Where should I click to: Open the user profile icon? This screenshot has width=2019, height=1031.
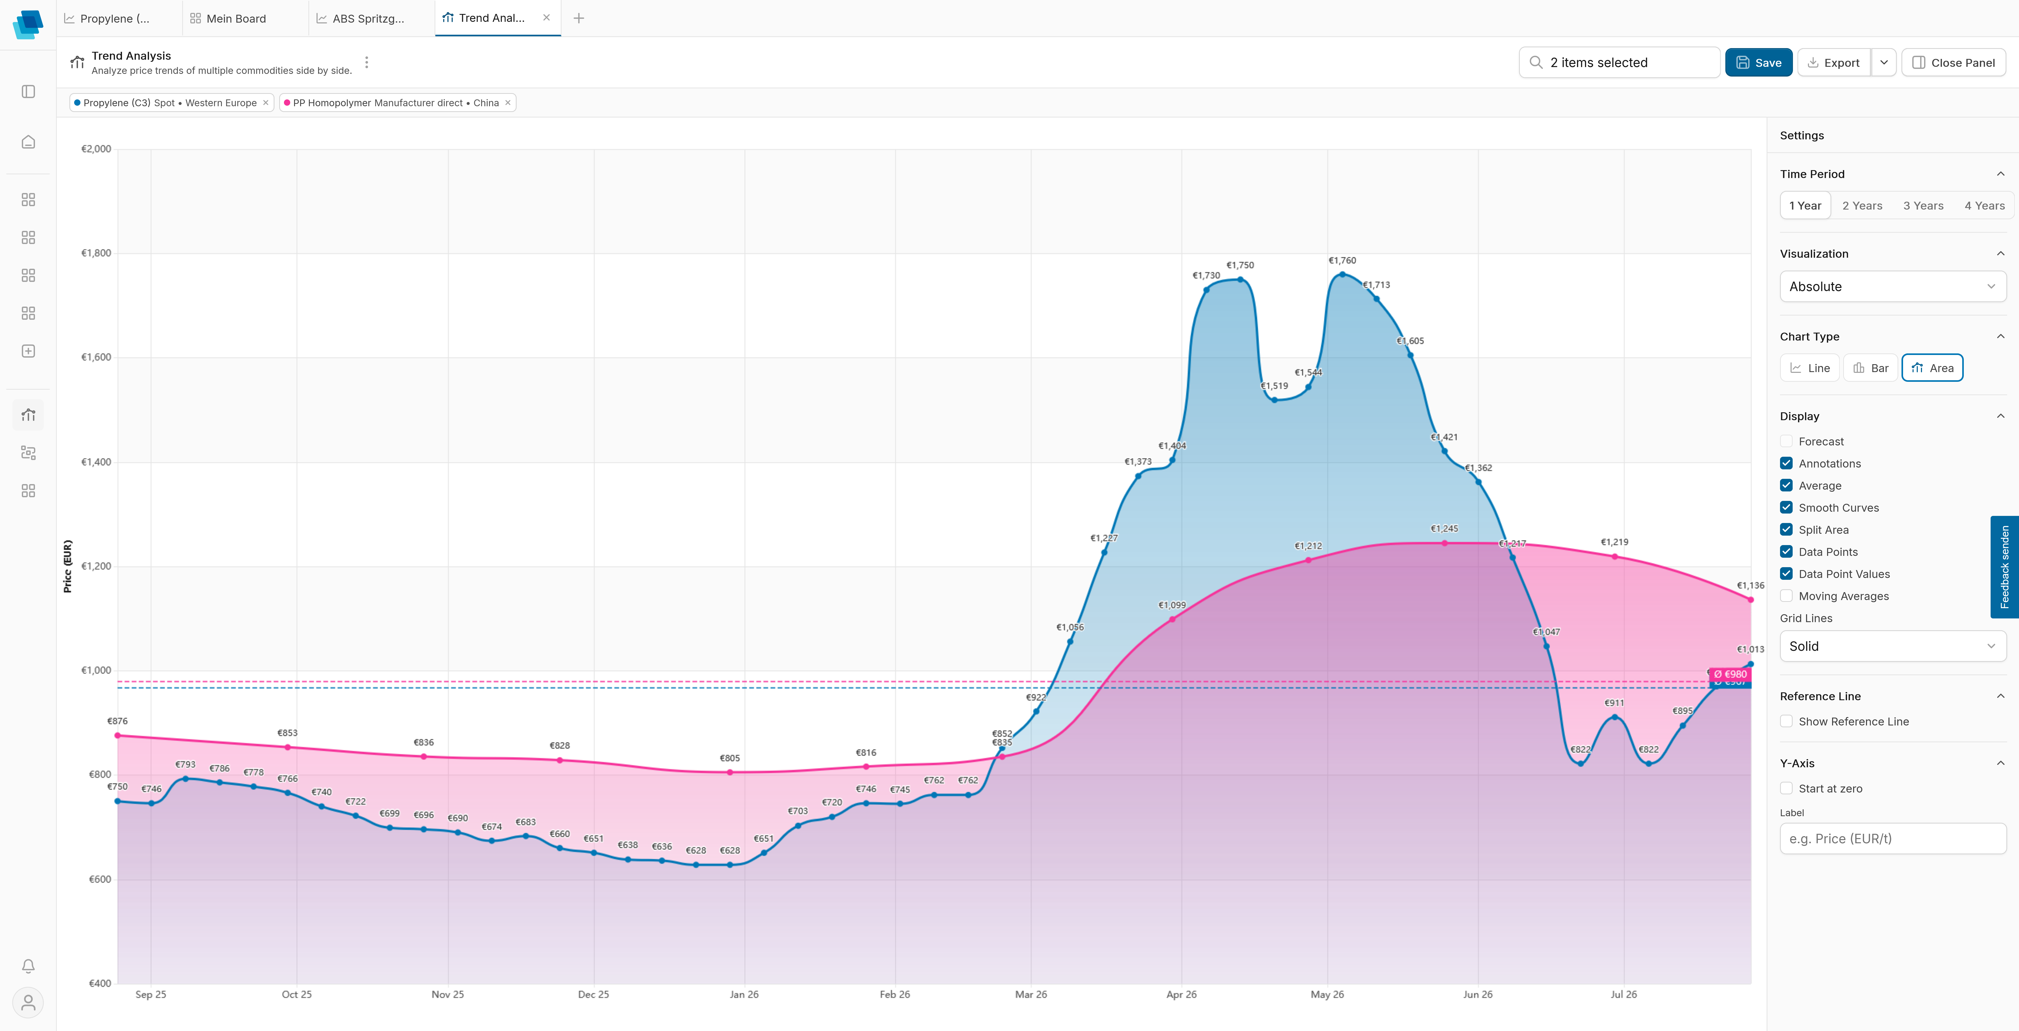[28, 1003]
